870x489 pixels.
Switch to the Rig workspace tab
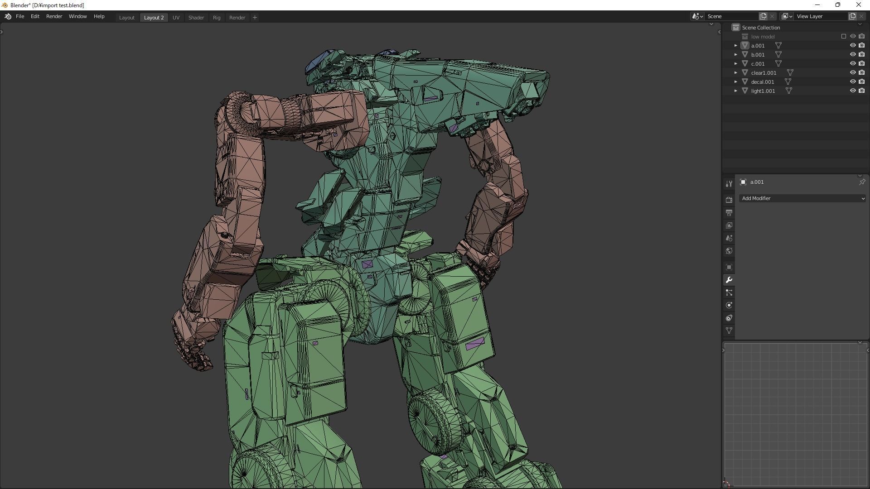pos(217,18)
